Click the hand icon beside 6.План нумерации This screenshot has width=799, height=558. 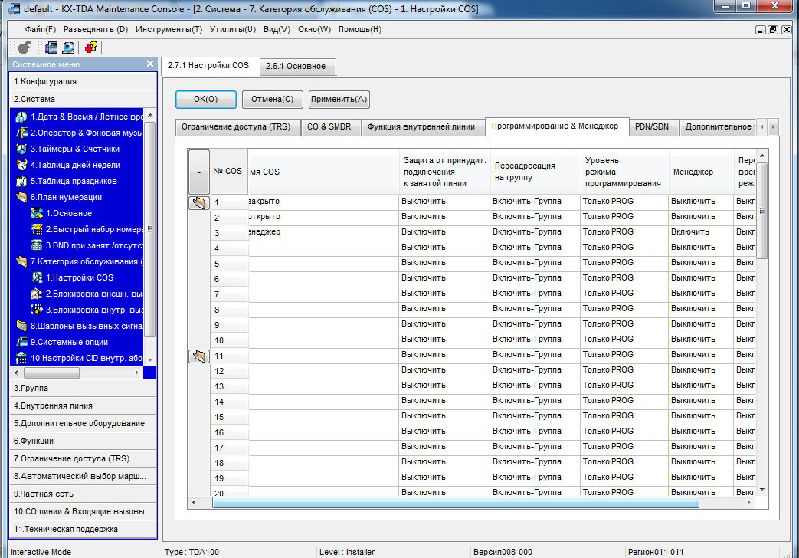click(21, 198)
